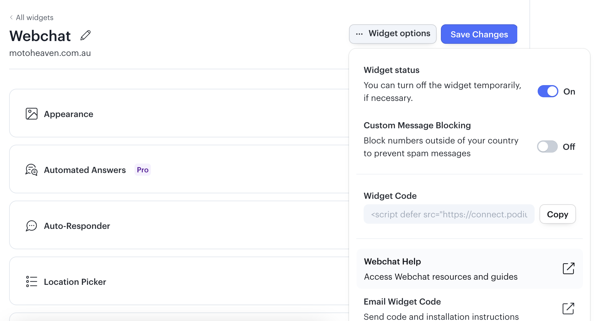Copy the widget code
Viewport: 597px width, 321px height.
(x=557, y=214)
